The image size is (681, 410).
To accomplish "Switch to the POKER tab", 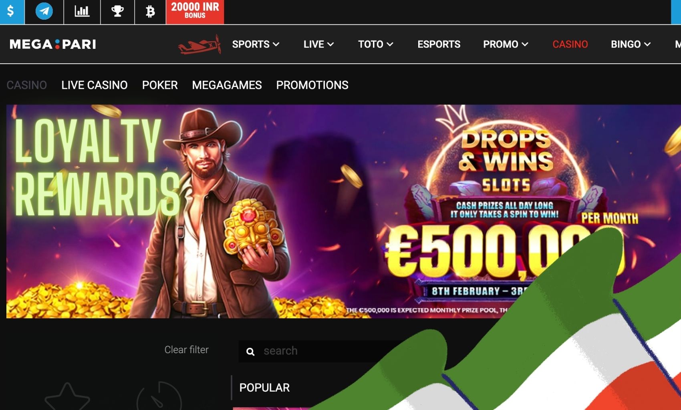I will pos(160,85).
